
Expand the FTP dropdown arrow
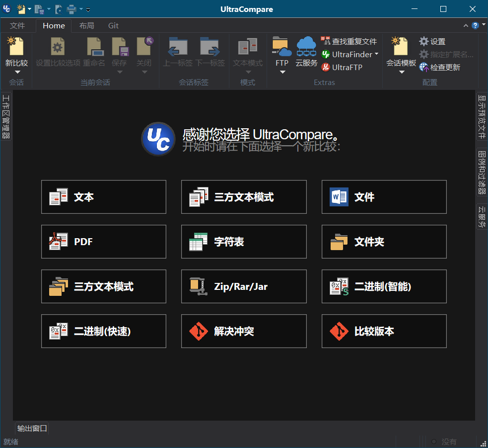(x=282, y=72)
